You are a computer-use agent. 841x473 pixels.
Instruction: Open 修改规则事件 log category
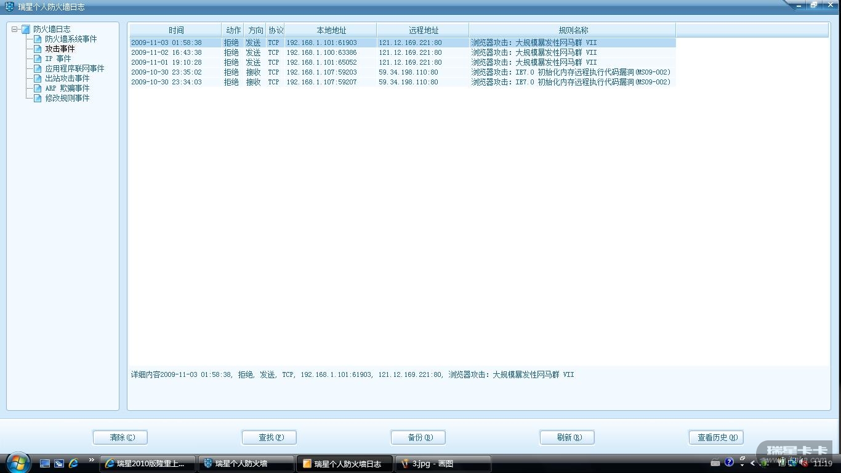[x=67, y=98]
